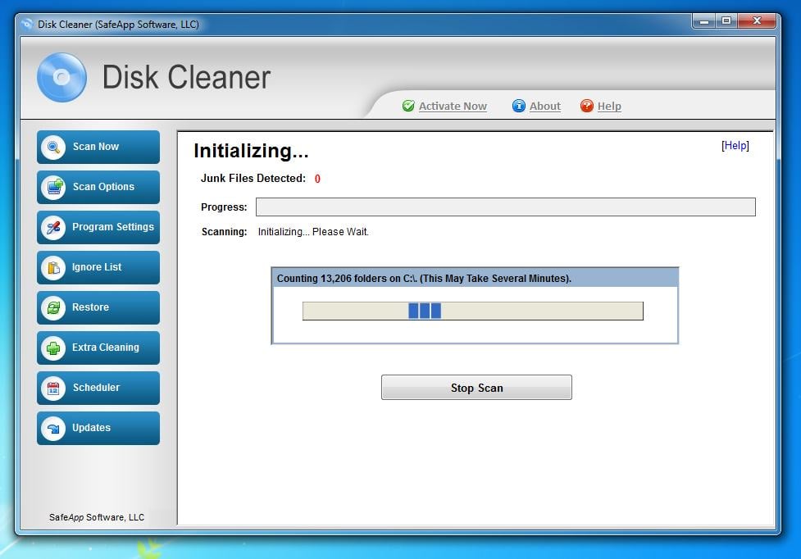Click the Scan Options computer icon
The width and height of the screenshot is (801, 559).
click(x=53, y=188)
